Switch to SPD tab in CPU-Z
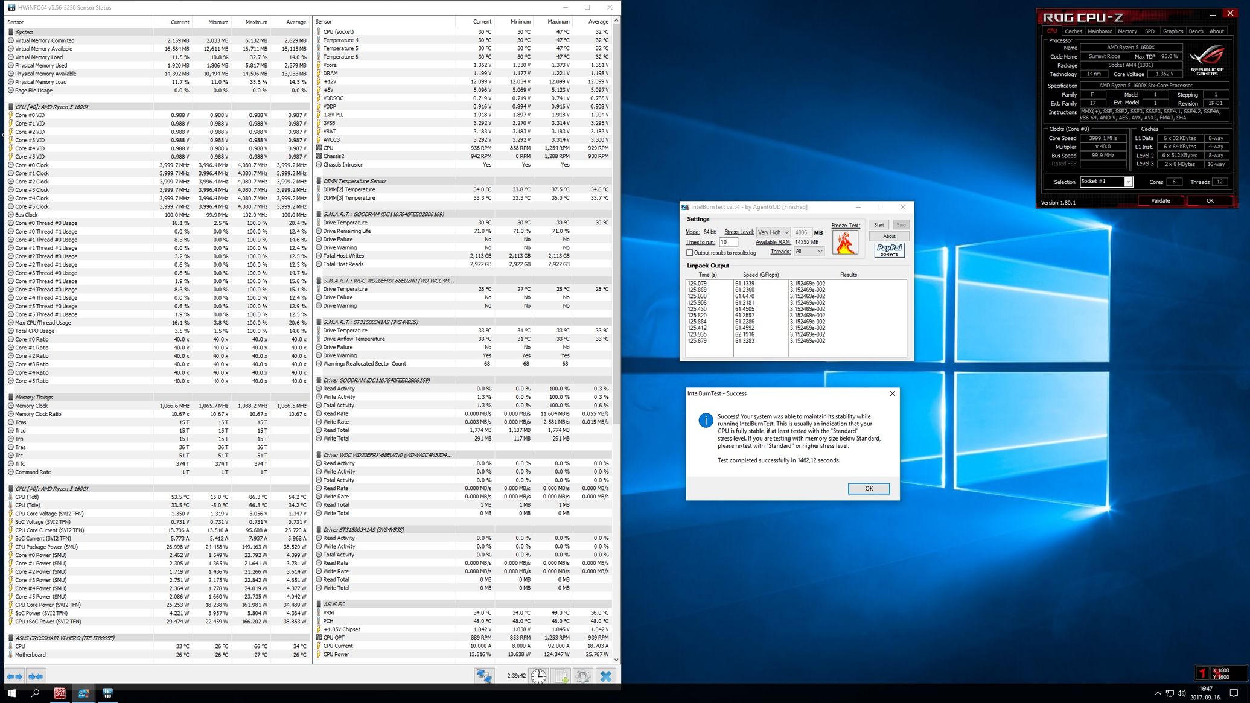Image resolution: width=1250 pixels, height=703 pixels. click(x=1149, y=31)
